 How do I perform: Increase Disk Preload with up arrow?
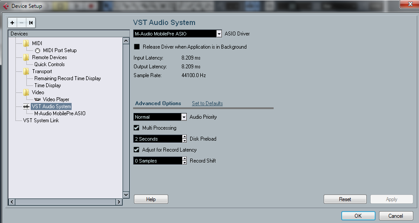pos(184,137)
